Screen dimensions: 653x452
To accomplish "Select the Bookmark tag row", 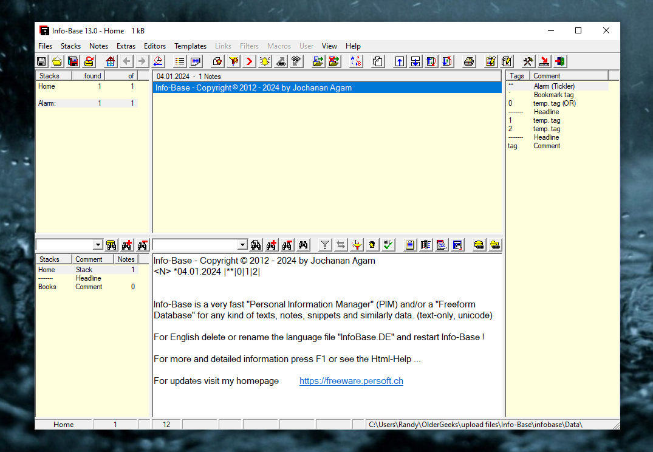I will tap(558, 95).
